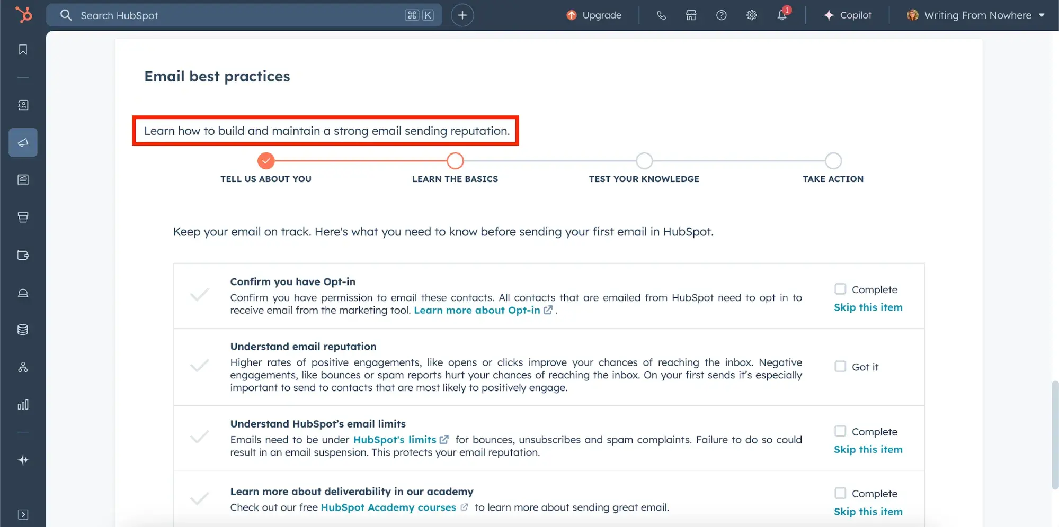
Task: Click the Confirm you have Opt-in title
Action: pyautogui.click(x=292, y=282)
